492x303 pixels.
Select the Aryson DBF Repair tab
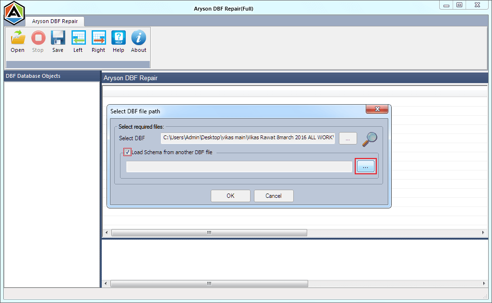click(55, 21)
